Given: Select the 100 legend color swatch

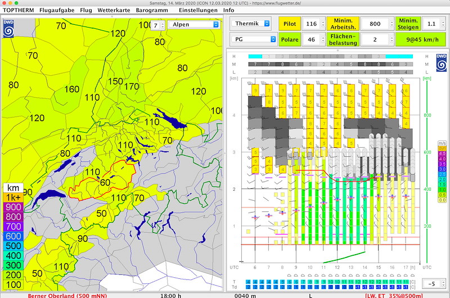Looking at the screenshot, I should click(13, 285).
